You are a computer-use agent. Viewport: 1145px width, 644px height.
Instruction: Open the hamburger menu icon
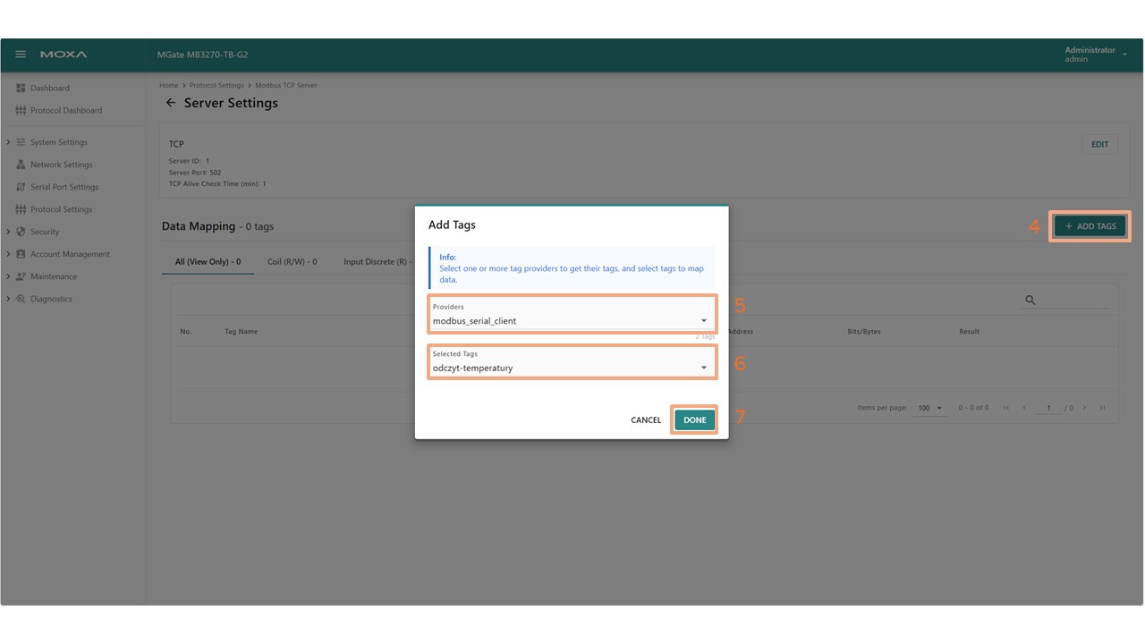click(21, 55)
